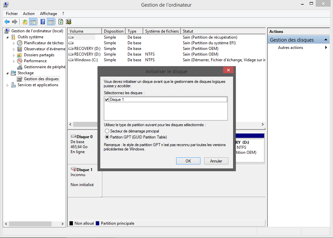The width and height of the screenshot is (333, 238).
Task: Click the Outils système tools icon
Action: (13, 37)
